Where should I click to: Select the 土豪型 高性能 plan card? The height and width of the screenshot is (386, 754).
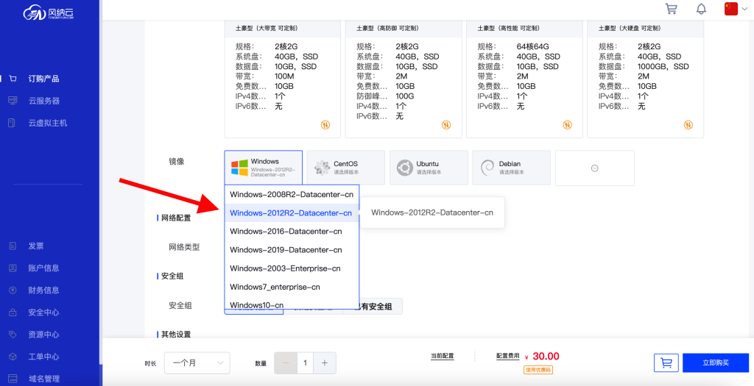[524, 79]
